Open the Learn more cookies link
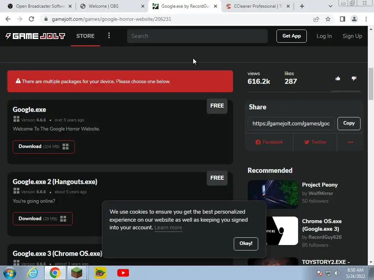The width and height of the screenshot is (374, 280). pos(168,227)
